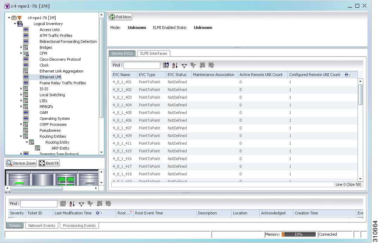Click the Best Fit button
Screen dimensions: 379x243
pyautogui.click(x=49, y=163)
